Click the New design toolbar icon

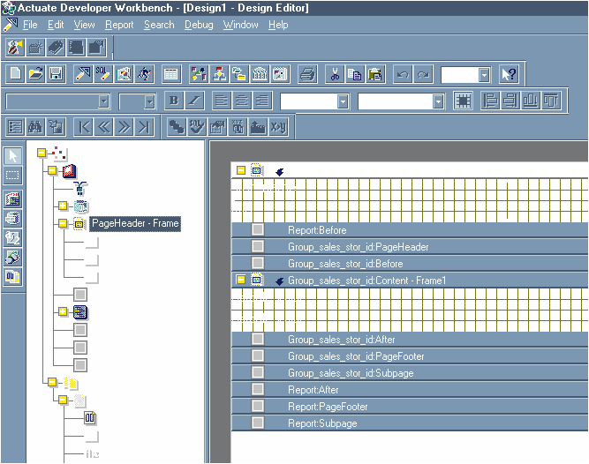pyautogui.click(x=15, y=75)
